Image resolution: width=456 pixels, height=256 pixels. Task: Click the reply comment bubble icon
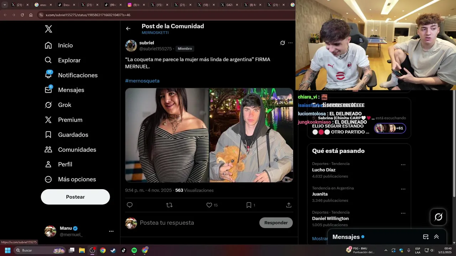click(x=130, y=205)
